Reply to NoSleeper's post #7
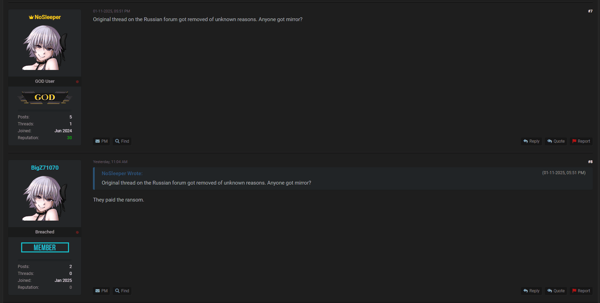The image size is (600, 303). (x=531, y=141)
